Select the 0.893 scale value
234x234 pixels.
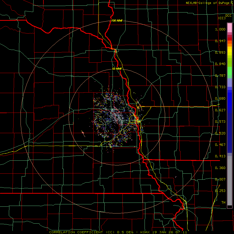click(220, 52)
